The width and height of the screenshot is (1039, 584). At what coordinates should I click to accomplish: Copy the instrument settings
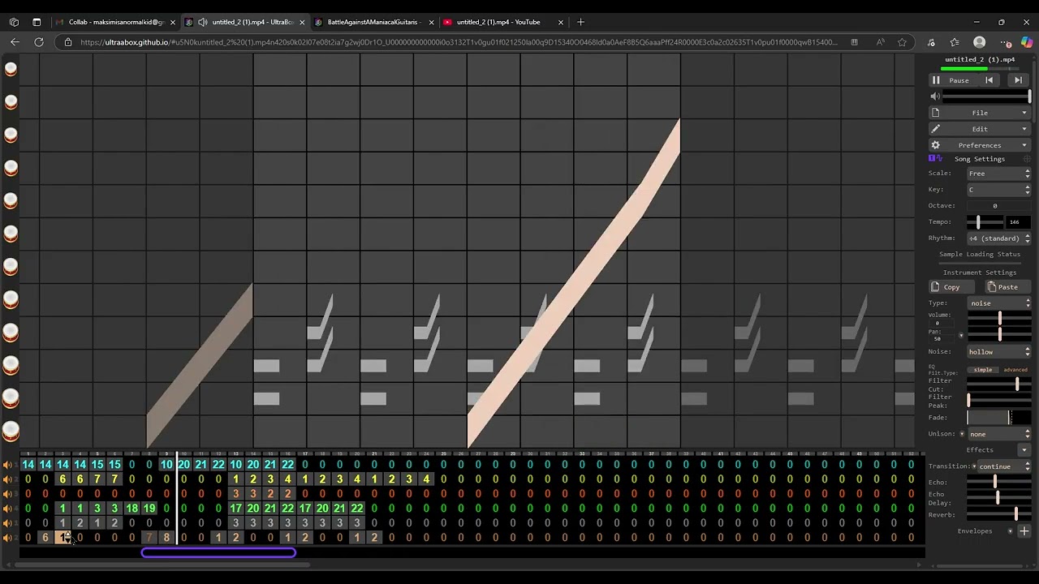[x=954, y=287]
